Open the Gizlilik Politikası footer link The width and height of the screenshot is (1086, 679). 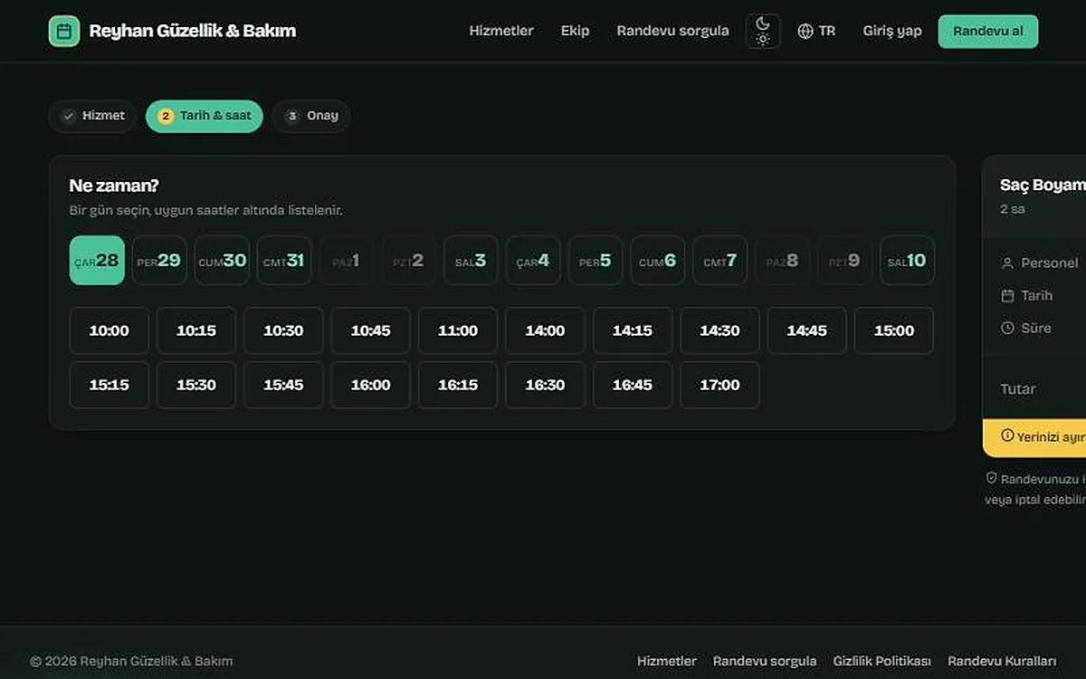[882, 661]
